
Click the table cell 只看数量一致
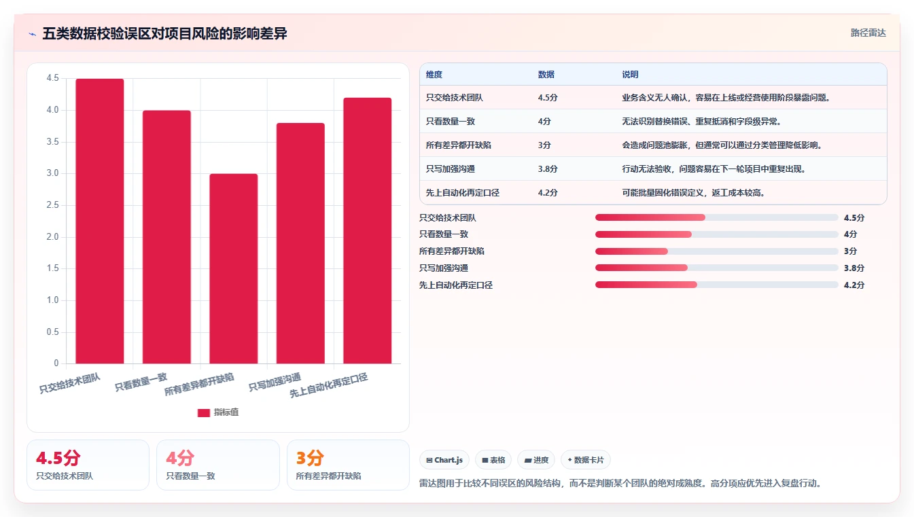coord(451,122)
